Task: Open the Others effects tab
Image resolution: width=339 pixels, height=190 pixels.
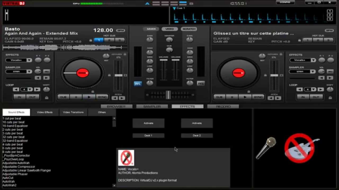Action: click(102, 112)
